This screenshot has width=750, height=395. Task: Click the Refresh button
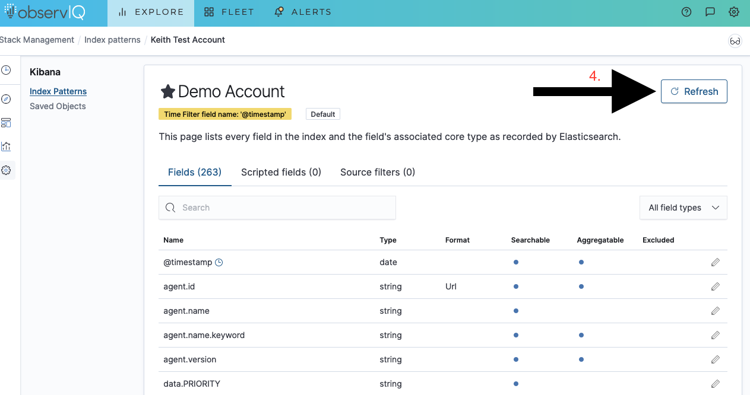coord(694,91)
